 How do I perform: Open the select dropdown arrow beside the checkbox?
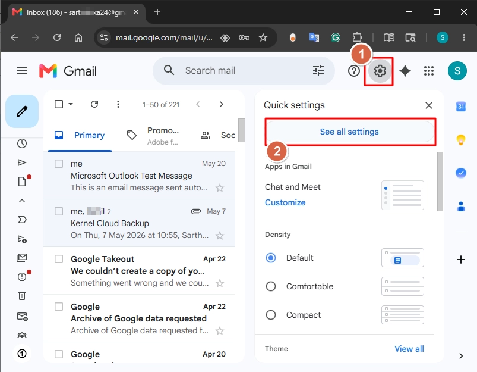(71, 104)
